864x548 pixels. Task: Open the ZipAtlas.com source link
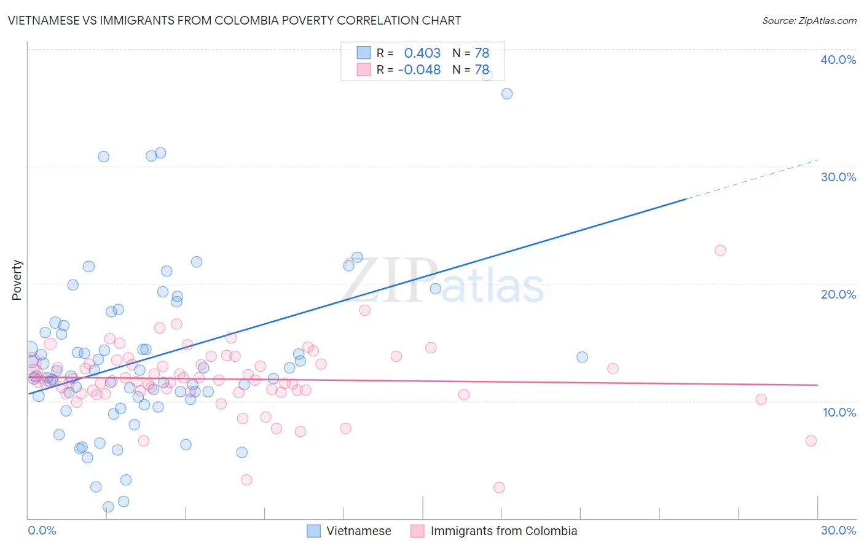click(809, 20)
